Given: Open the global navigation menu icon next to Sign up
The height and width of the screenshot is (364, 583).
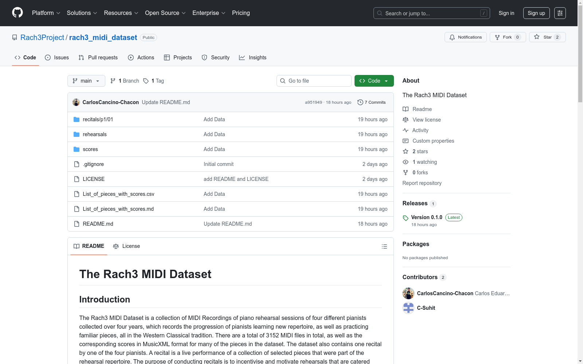Looking at the screenshot, I should point(560,13).
